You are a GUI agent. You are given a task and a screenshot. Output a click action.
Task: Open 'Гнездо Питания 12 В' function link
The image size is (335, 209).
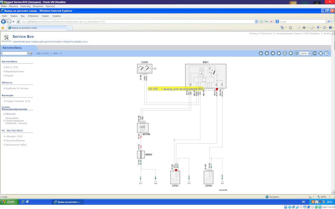(17, 101)
